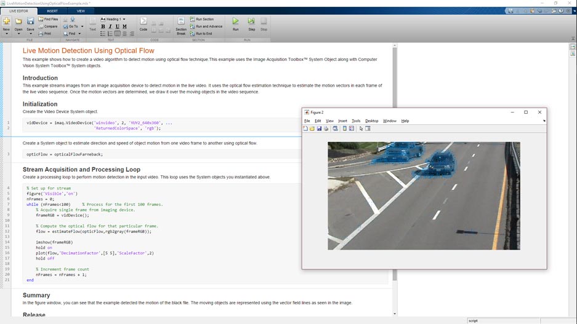Open the Tools menu in Figure 2
This screenshot has height=324, width=577.
(x=356, y=121)
